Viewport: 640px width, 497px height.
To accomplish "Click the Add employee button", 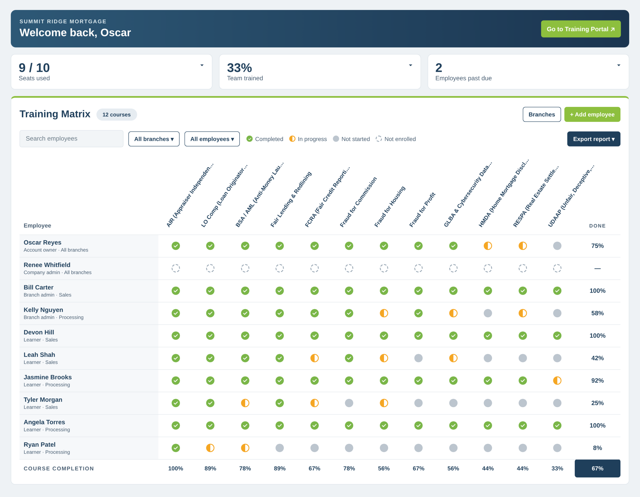I will point(592,114).
